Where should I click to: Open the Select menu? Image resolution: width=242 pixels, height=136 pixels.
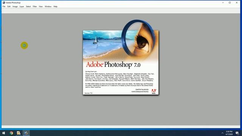pos(28,6)
